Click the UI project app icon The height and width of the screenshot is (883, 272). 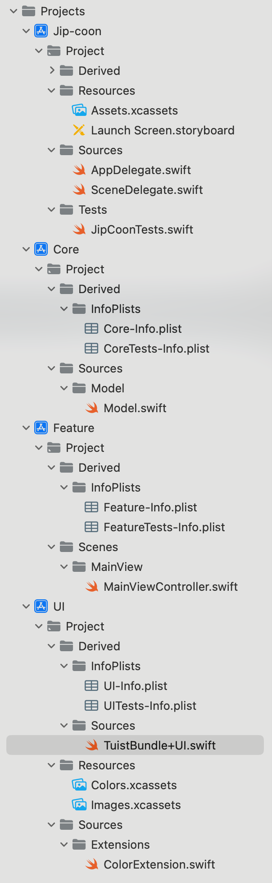pyautogui.click(x=41, y=607)
